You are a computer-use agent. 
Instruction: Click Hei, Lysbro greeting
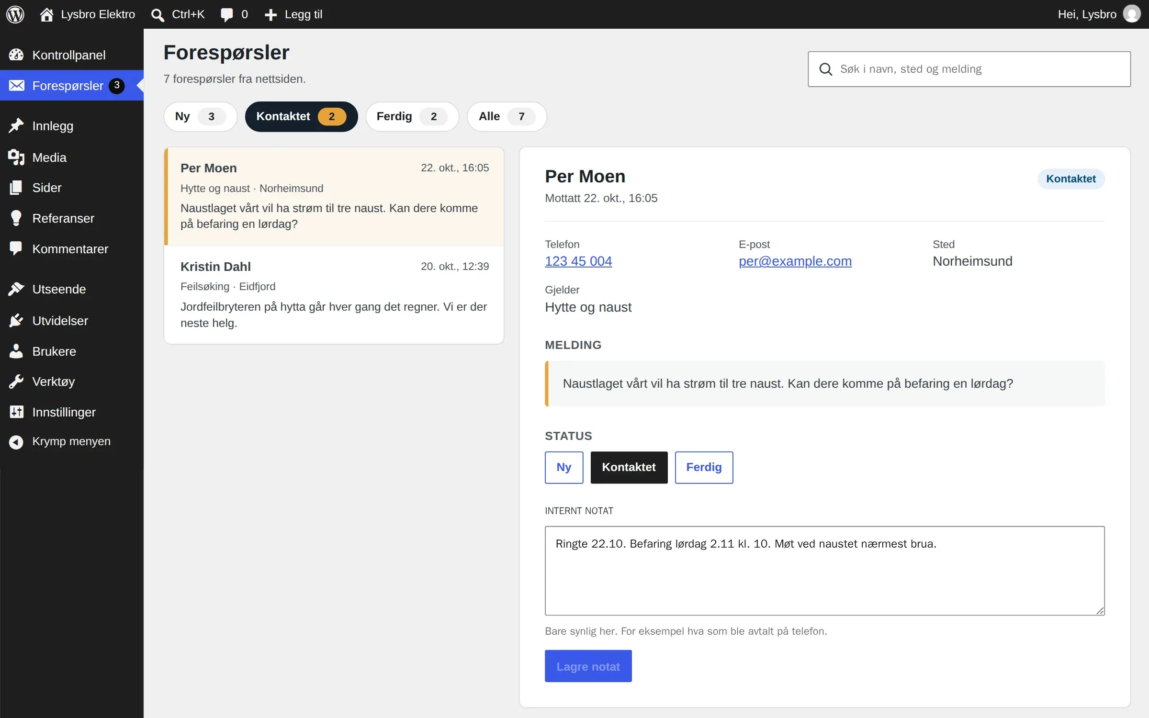coord(1087,14)
